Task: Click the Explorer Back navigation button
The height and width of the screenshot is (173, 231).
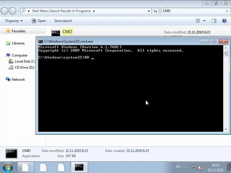Action: pyautogui.click(x=4, y=11)
